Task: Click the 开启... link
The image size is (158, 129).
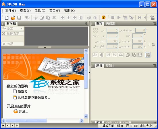Action: coord(21,111)
